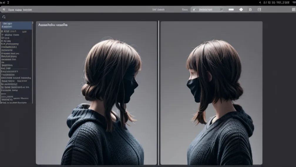Click the scrollbar on the left sidebar's right edge
Viewport: 296px width, 167px height.
pyautogui.click(x=32, y=62)
